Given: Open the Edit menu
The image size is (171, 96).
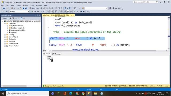Looking at the screenshot, I should click(7, 5).
